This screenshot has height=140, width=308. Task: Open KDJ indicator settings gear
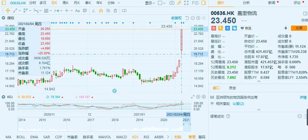[204, 97]
